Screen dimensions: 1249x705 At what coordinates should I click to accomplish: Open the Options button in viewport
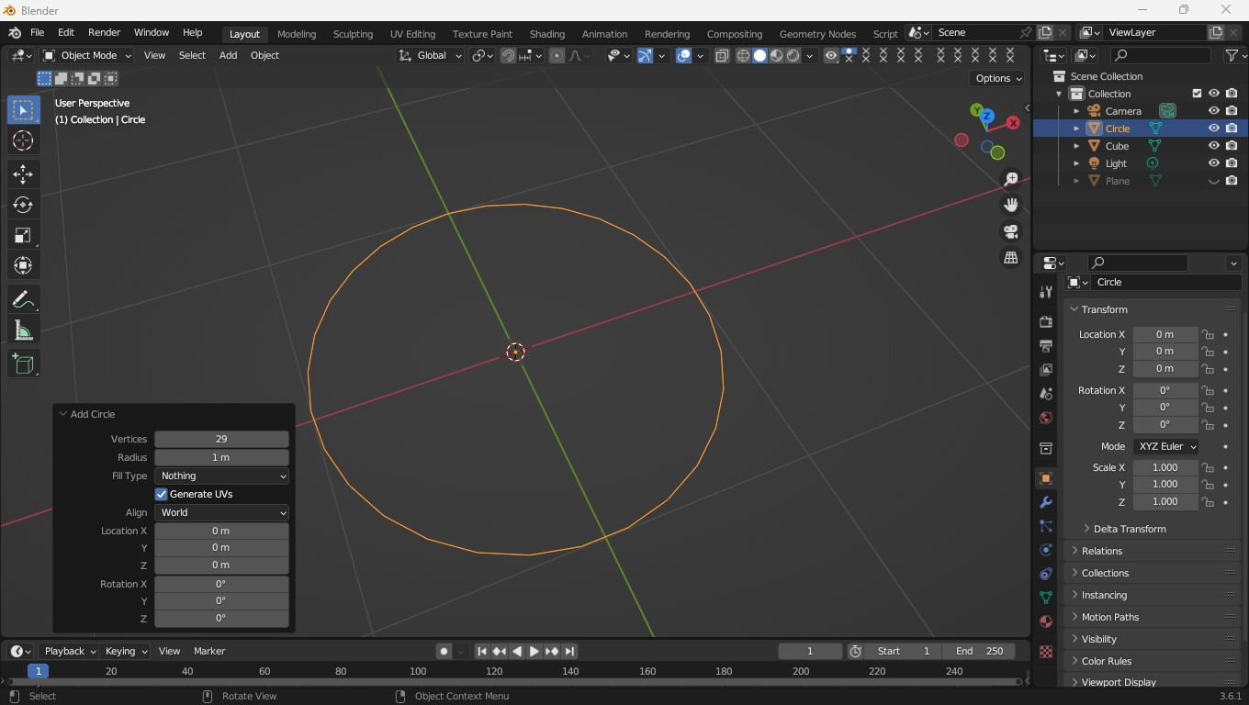click(999, 78)
